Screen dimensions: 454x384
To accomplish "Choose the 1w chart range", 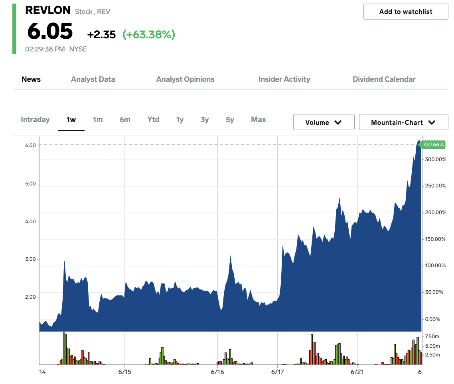I will point(71,120).
